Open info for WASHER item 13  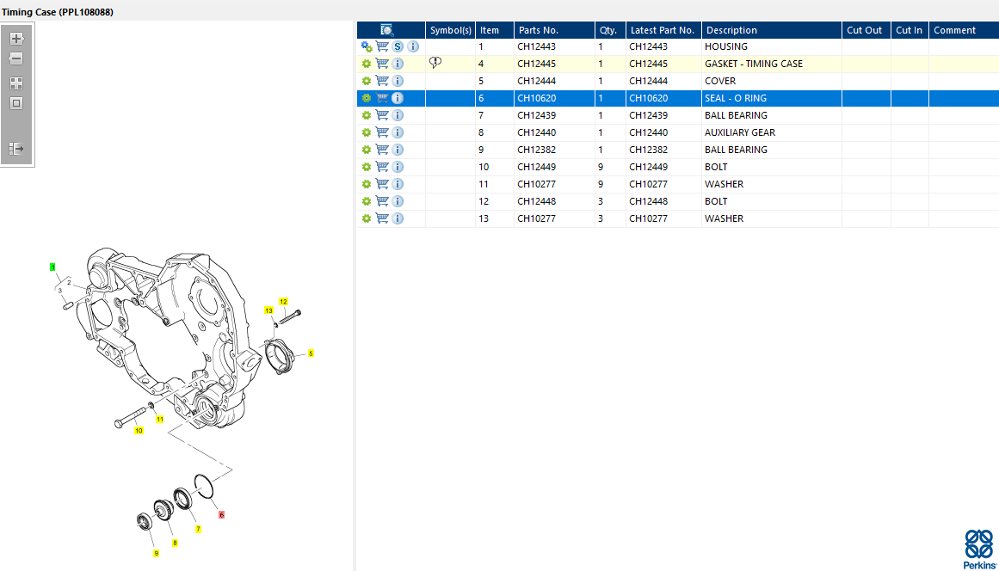coord(398,218)
